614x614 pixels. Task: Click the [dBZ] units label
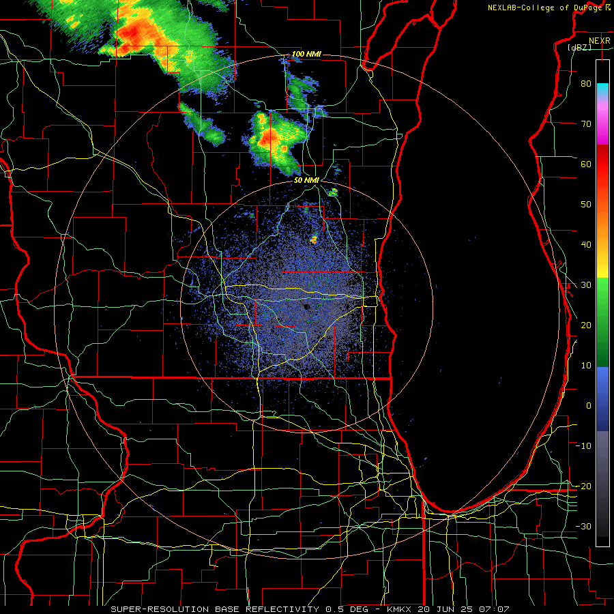[579, 47]
